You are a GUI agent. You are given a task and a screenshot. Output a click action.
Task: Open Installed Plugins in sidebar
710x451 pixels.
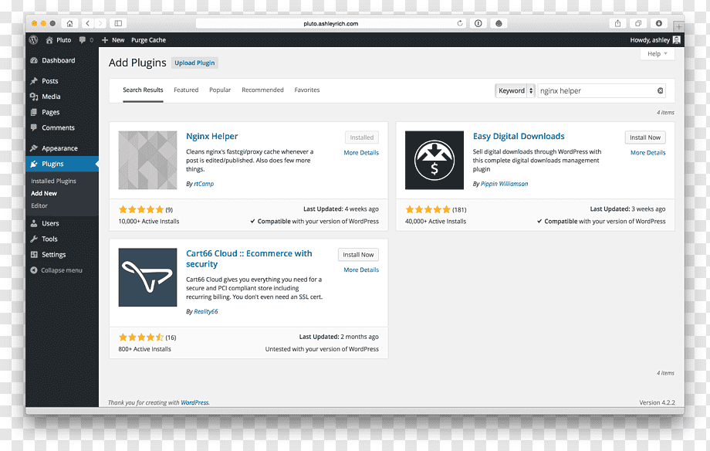53,181
